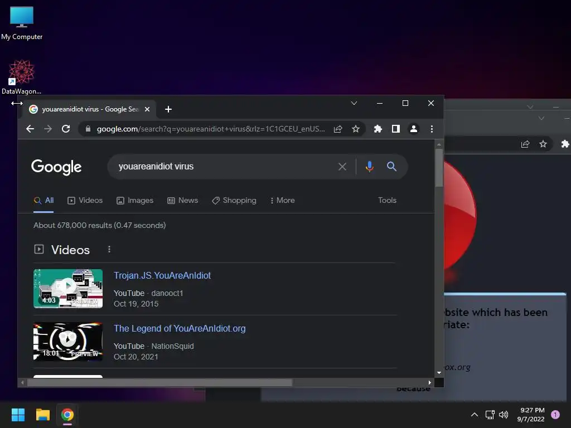Switch to News results tab

pyautogui.click(x=183, y=201)
